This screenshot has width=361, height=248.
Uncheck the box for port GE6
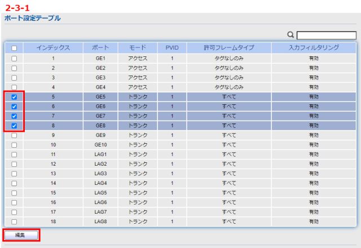(14, 107)
